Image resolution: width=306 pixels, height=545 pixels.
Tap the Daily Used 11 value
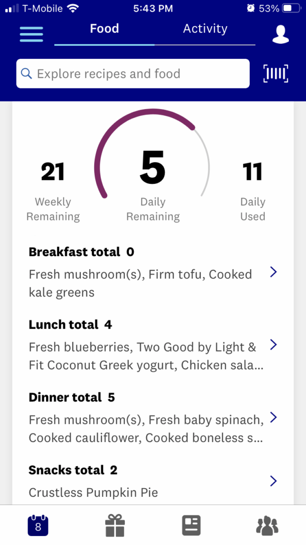252,172
